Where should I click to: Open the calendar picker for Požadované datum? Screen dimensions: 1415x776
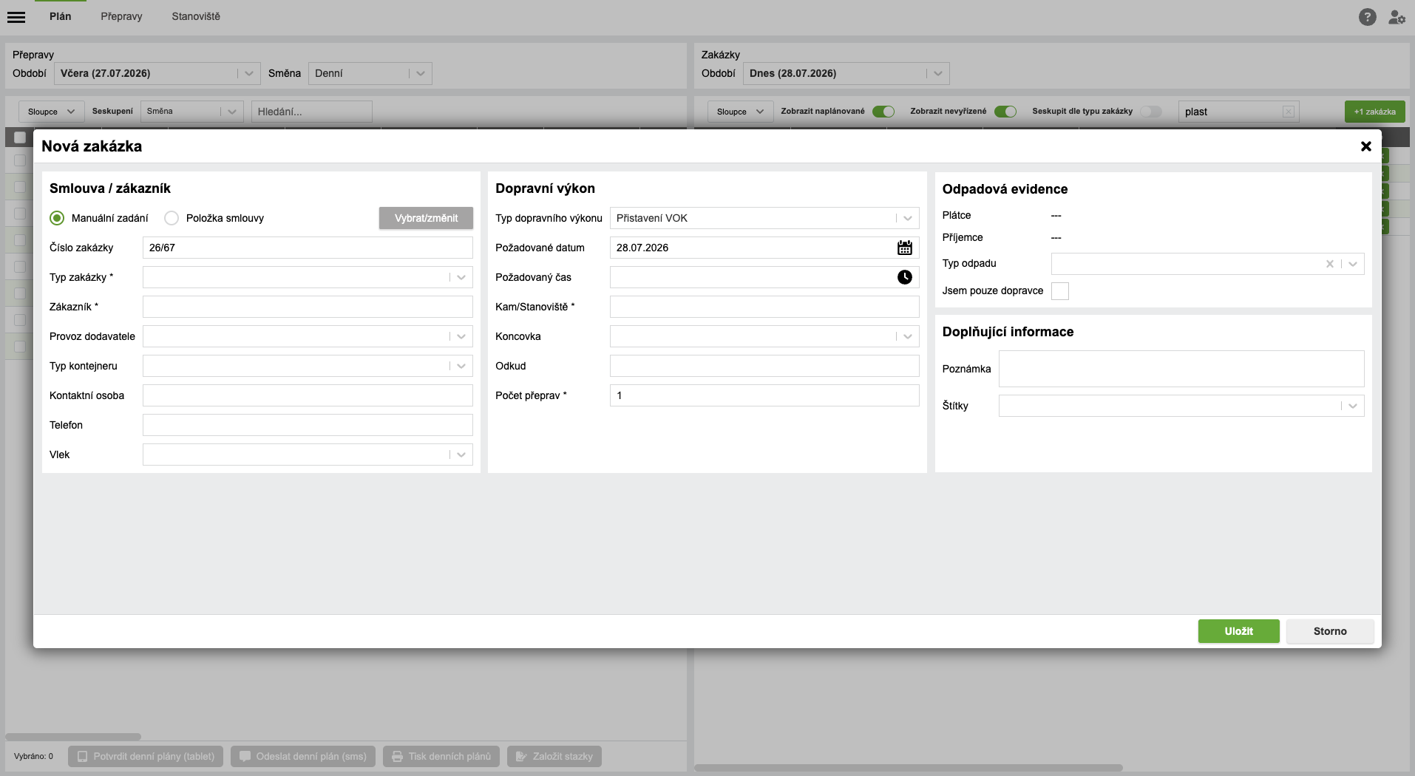click(904, 248)
